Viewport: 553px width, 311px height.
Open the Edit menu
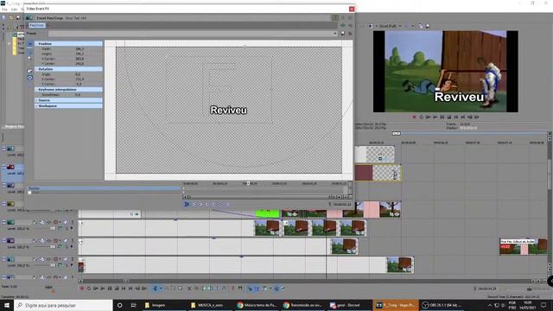[x=14, y=10]
